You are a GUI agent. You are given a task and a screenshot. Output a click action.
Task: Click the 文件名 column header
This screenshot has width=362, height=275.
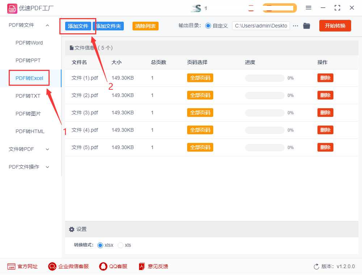79,62
